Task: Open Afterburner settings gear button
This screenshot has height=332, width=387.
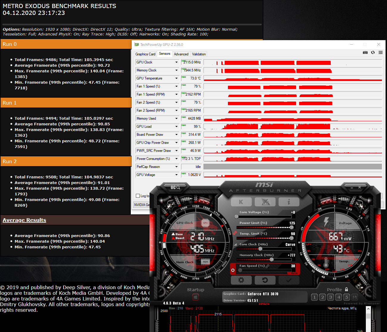Action: pos(241,280)
